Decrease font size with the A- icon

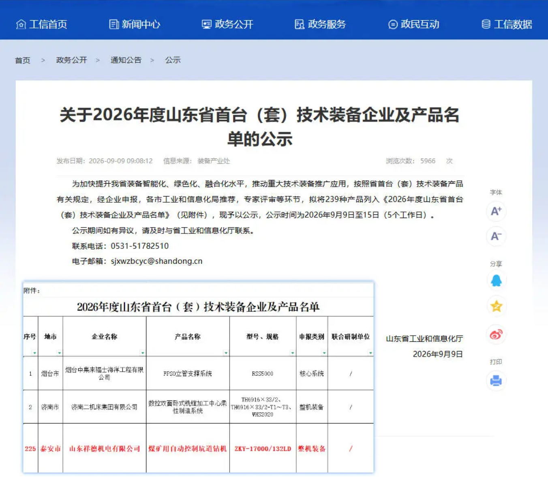pyautogui.click(x=496, y=236)
